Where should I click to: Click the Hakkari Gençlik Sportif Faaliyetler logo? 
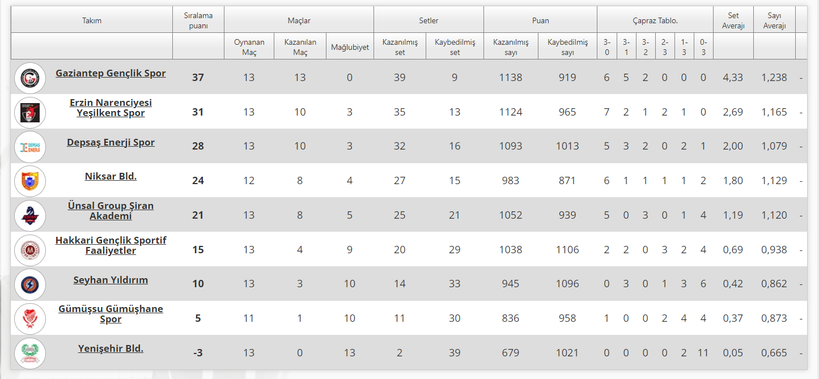tap(29, 250)
